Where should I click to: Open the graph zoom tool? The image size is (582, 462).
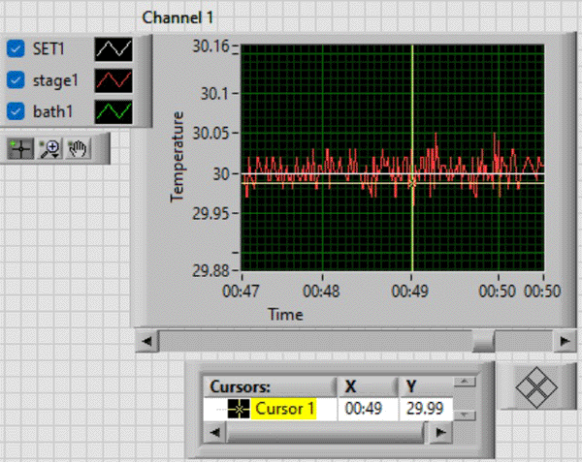pos(49,148)
